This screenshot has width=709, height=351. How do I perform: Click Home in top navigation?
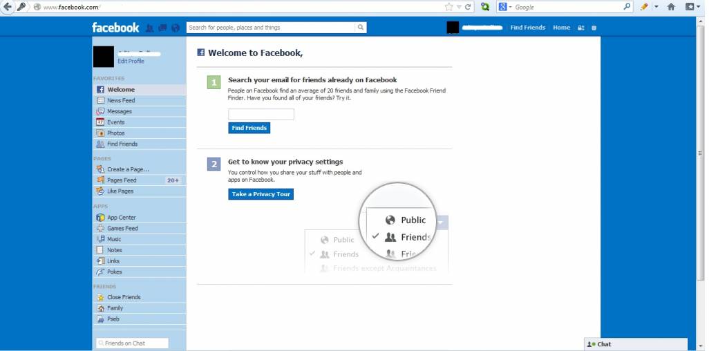[x=562, y=28]
